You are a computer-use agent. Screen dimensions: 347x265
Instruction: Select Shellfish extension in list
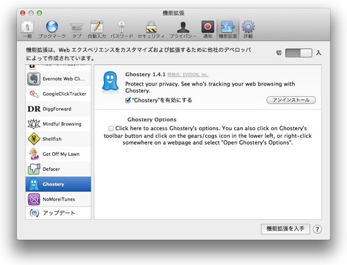58,139
